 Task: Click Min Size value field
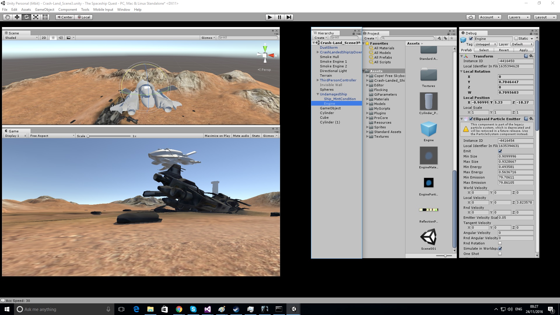tap(516, 156)
